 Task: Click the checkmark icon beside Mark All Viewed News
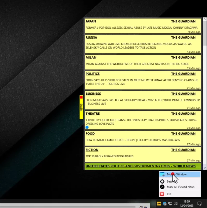[162, 187]
